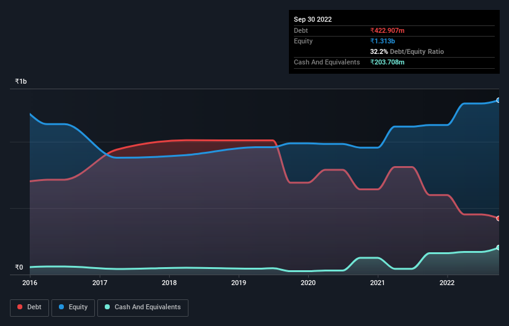Click the teal Cash And Equivalents legend dot

coord(107,307)
